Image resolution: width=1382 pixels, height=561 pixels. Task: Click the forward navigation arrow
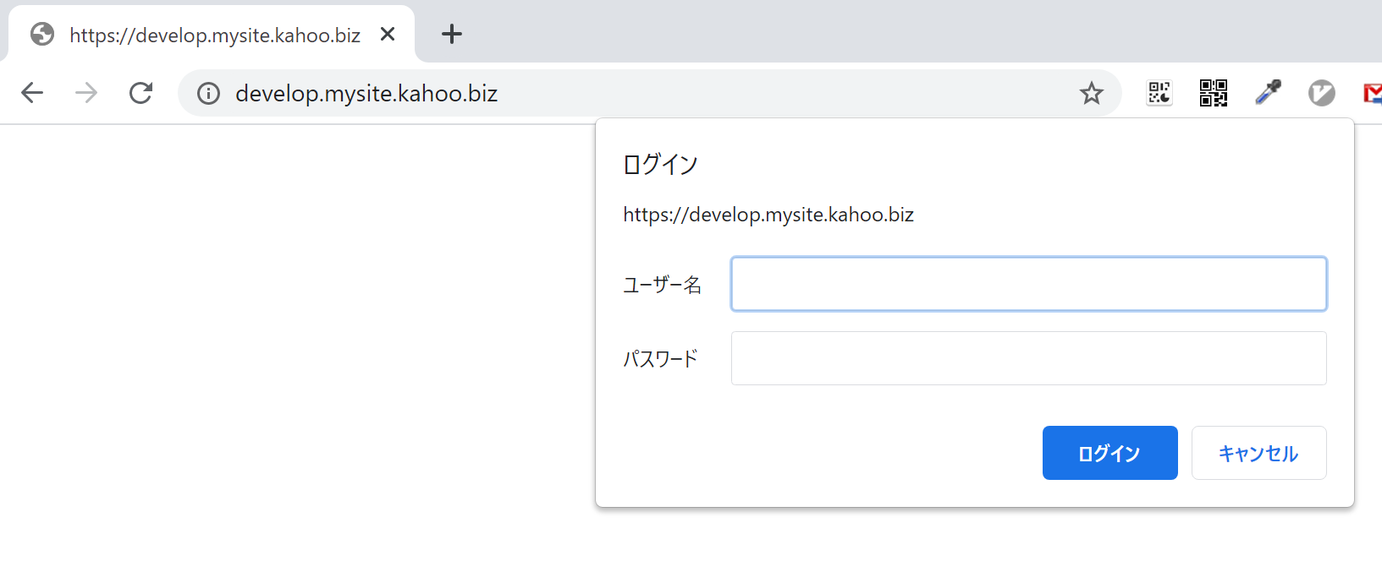86,93
